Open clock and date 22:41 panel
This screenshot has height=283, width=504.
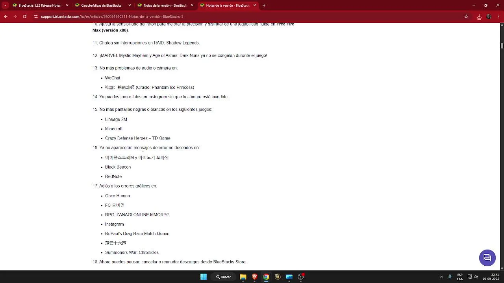click(491, 277)
